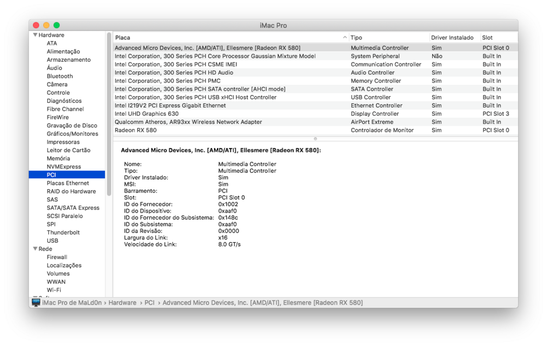The width and height of the screenshot is (547, 346).
Task: Click Hardware in the breadcrumb path
Action: tap(121, 302)
